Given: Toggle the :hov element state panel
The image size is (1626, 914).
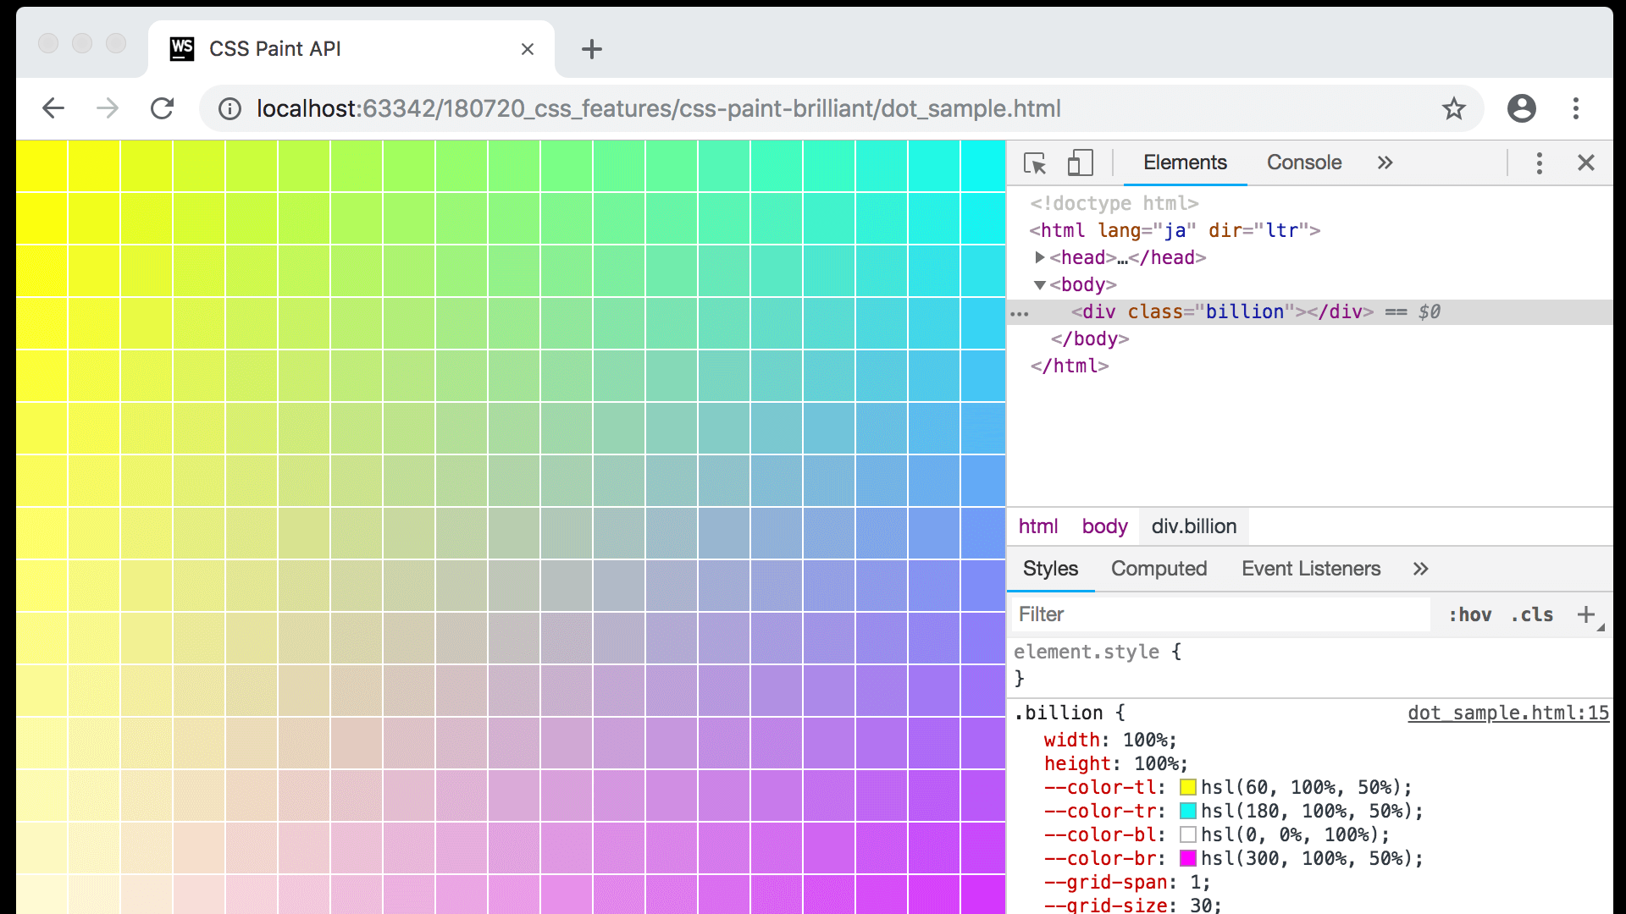Looking at the screenshot, I should [x=1469, y=614].
